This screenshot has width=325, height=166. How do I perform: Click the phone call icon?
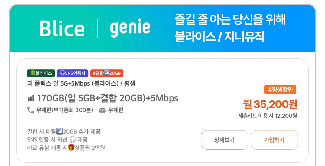coord(30,110)
